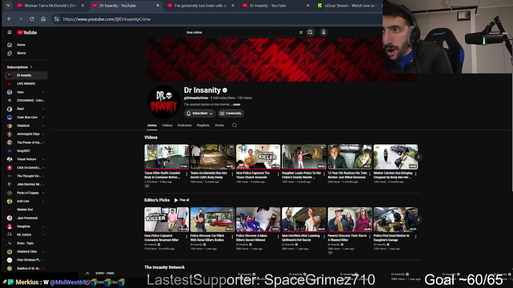
Task: Open Perks of Cognac channel in sidebar
Action: pos(26,193)
